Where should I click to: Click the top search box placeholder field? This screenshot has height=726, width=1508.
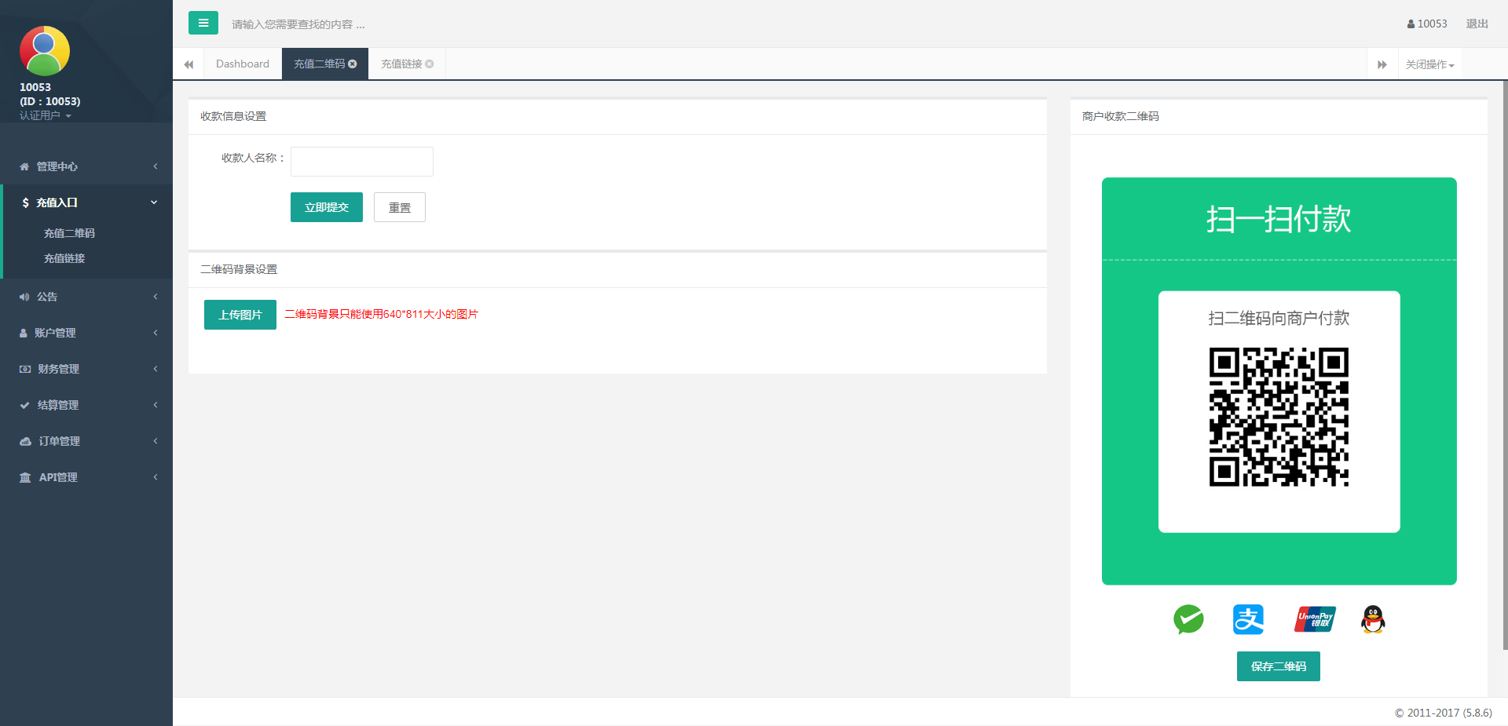pos(298,24)
